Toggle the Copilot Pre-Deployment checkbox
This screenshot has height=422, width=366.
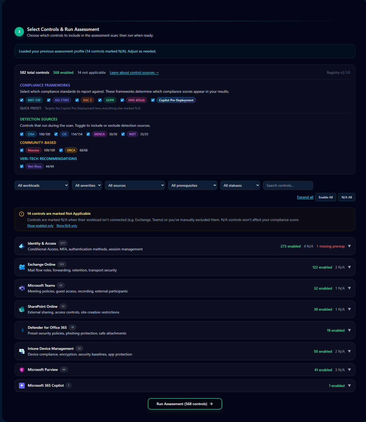(x=153, y=100)
